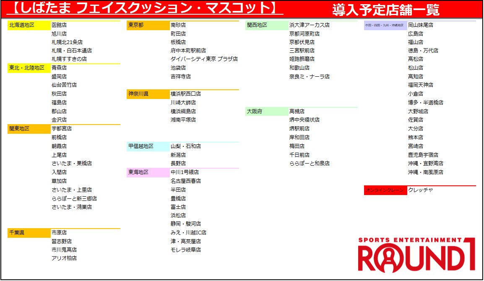This screenshot has height=281, width=484.
Task: Click さいたま・鴻巣店
Action: 72,207
